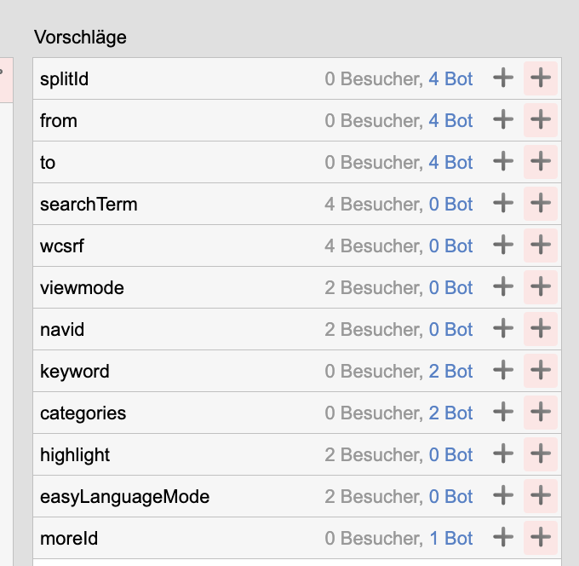Add from parameter with gray plus

[503, 120]
